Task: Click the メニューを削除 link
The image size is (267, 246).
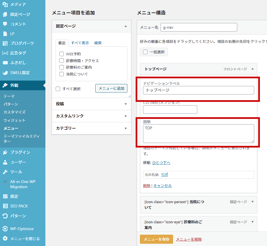Action: 189,239
